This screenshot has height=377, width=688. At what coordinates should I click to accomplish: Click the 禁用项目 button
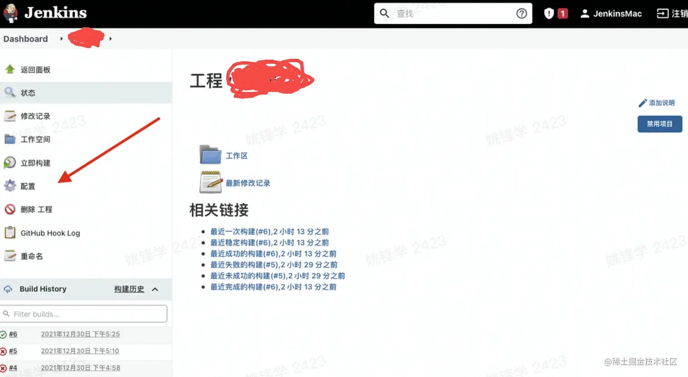pos(660,124)
